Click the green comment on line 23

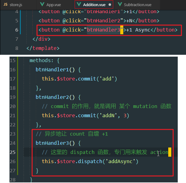pyautogui.click(x=72, y=134)
